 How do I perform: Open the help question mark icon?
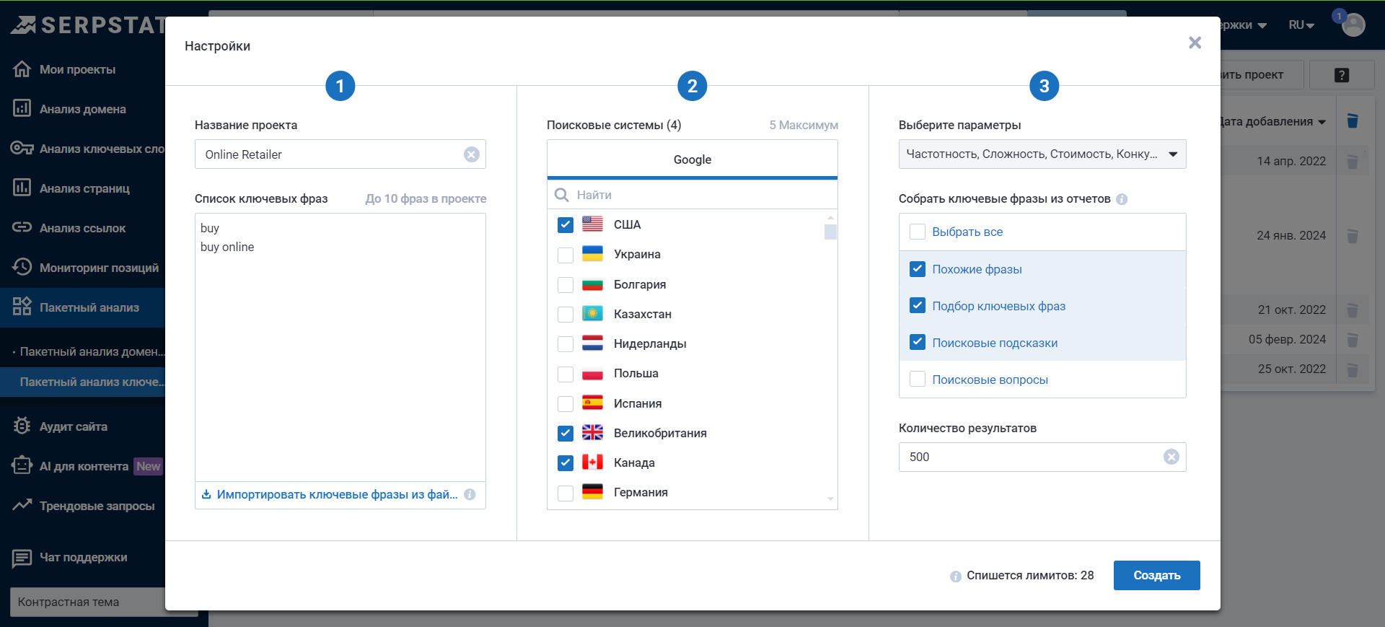click(x=1341, y=75)
